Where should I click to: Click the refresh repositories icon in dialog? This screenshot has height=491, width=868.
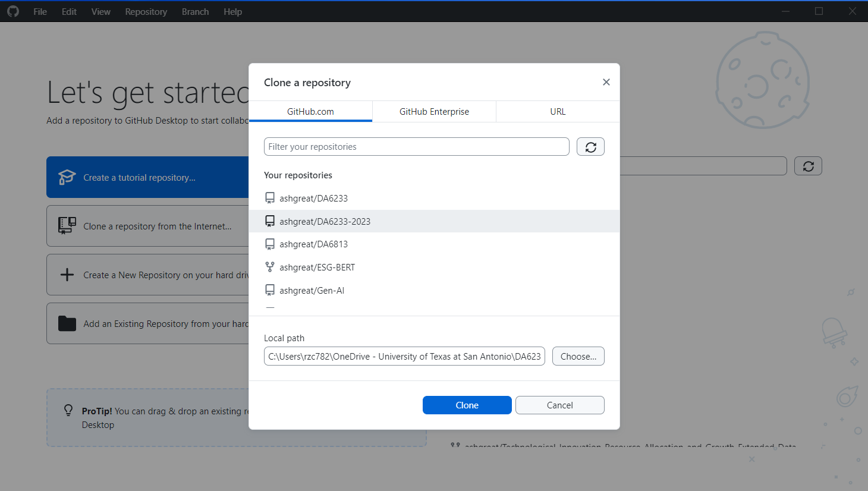coord(590,147)
